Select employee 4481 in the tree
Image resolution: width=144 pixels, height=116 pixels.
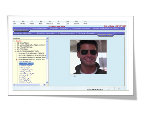(x=25, y=68)
